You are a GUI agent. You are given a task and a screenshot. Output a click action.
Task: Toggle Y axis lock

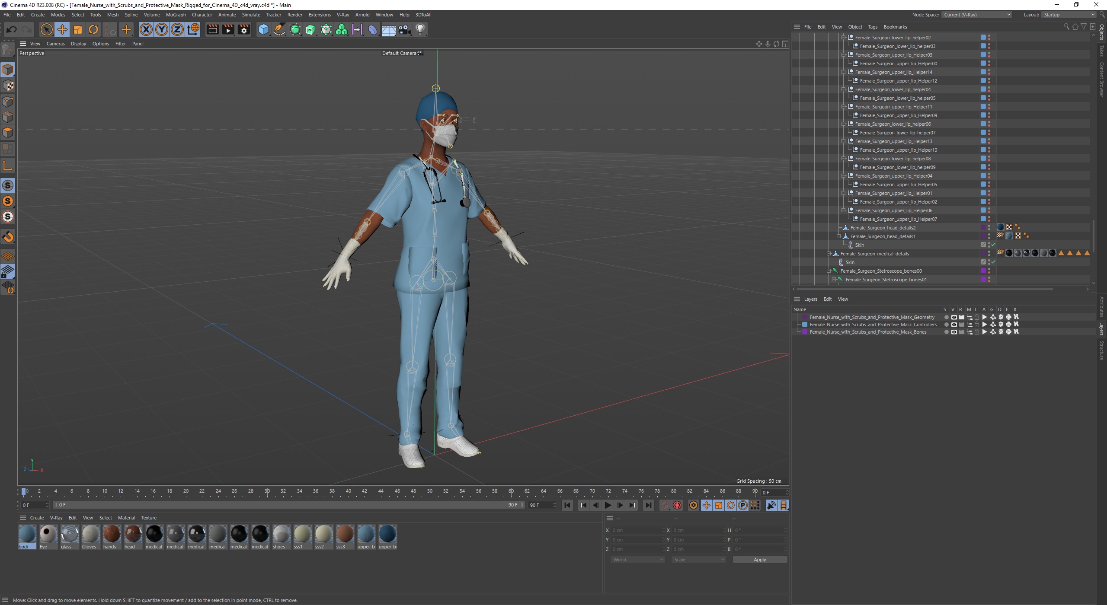[162, 29]
